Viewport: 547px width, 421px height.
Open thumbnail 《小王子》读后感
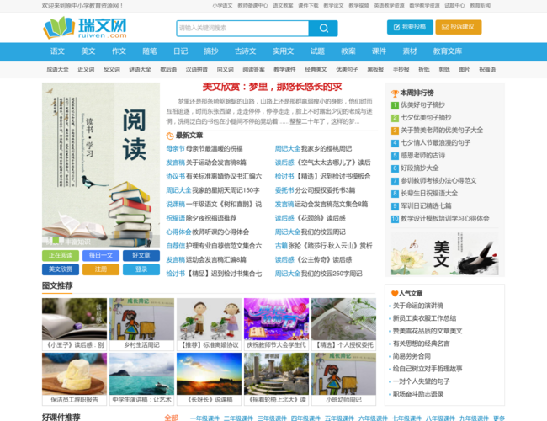coord(74,324)
